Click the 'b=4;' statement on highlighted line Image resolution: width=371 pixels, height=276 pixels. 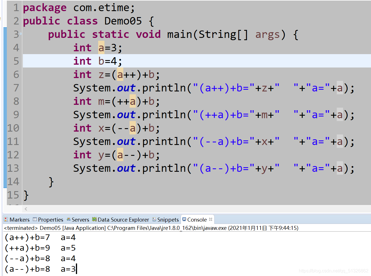click(x=110, y=61)
